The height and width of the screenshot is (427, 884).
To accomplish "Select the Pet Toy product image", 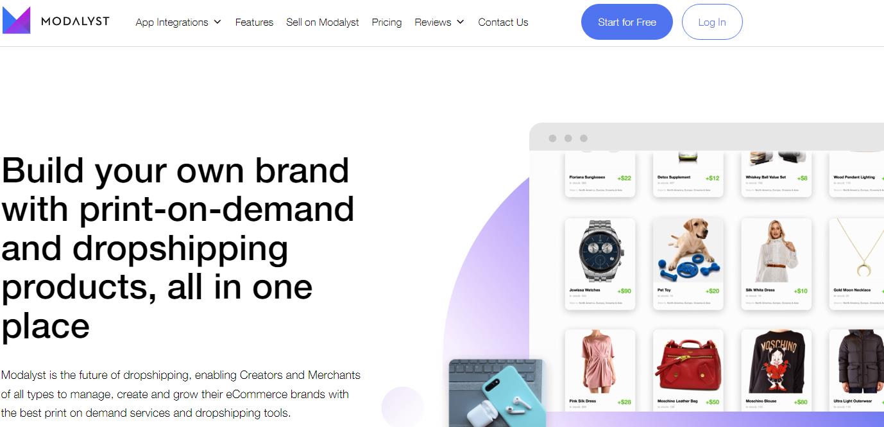I will pos(688,251).
